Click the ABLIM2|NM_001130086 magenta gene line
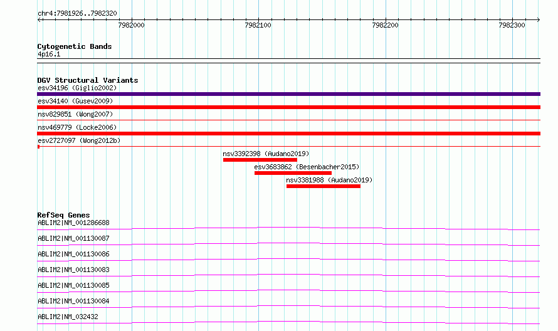This screenshot has width=558, height=331. (x=288, y=260)
